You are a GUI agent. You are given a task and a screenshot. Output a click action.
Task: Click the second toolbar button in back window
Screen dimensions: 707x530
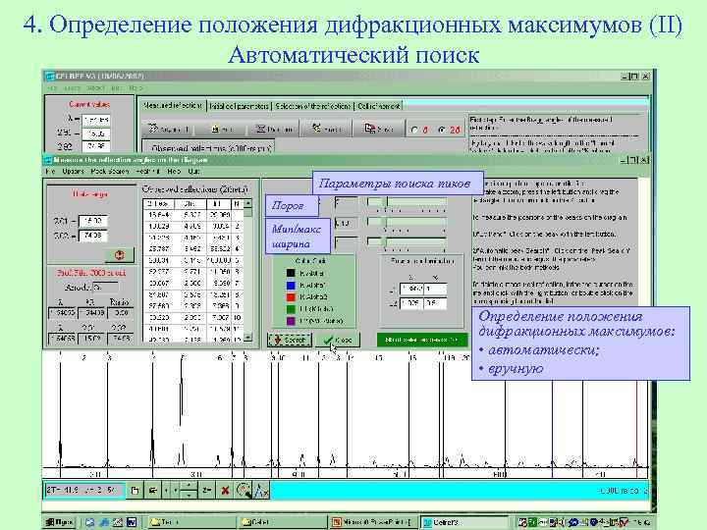point(222,129)
